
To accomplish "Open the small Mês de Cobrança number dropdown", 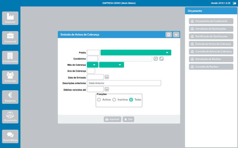I will (x=93, y=65).
